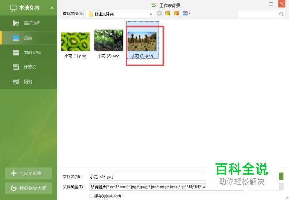Select 桌面 in the sidebar
The height and width of the screenshot is (200, 289).
28,38
